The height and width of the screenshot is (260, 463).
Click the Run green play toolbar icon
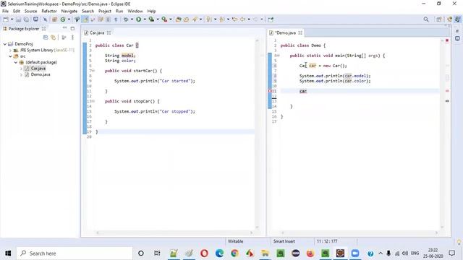point(138,19)
